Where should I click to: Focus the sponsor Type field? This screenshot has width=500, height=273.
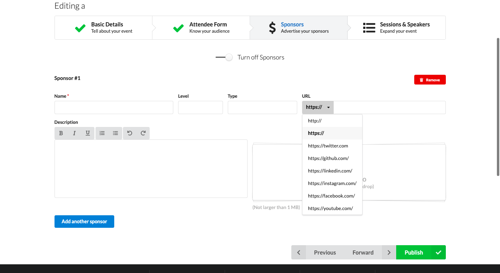click(x=262, y=107)
